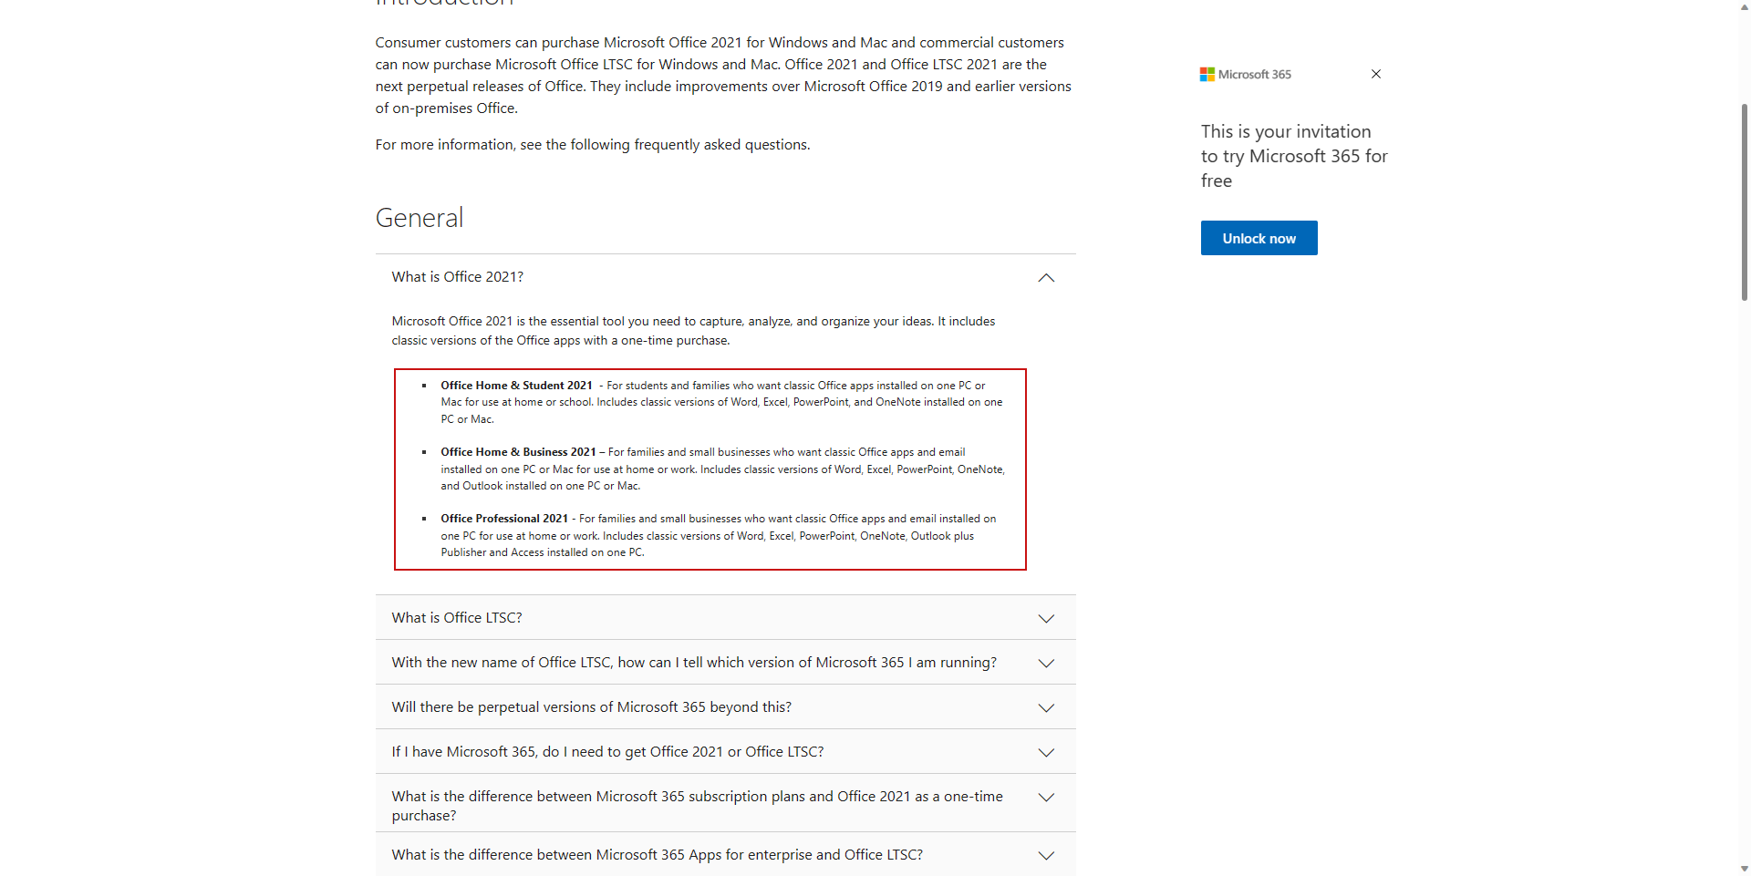Expand the question about telling which version is running

tap(725, 663)
